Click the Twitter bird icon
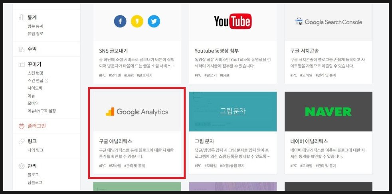Screen dimensions: 392x194 click(x=154, y=21)
